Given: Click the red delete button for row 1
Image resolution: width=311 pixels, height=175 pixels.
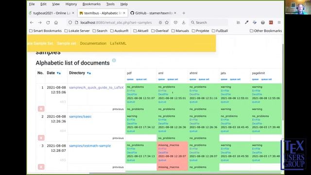Looking at the screenshot, I should pyautogui.click(x=41, y=109).
